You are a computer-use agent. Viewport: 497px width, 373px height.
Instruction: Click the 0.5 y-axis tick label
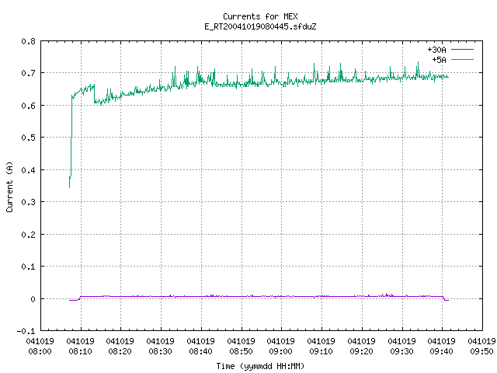point(28,138)
